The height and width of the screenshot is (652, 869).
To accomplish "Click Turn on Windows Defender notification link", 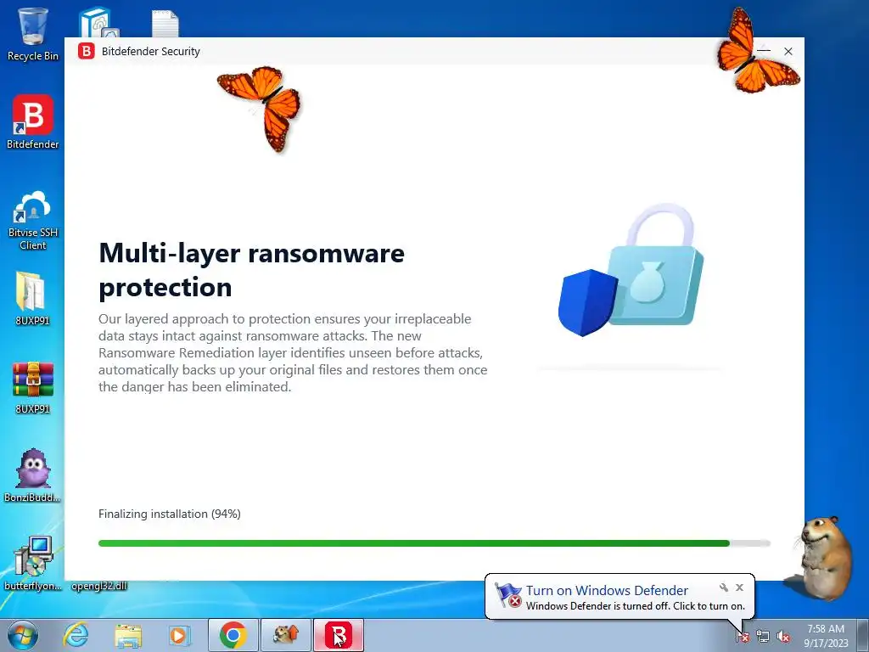I will [607, 591].
